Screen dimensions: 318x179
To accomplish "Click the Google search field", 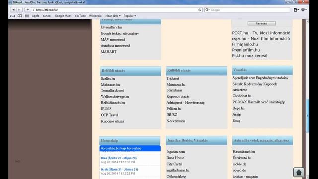I will pyautogui.click(x=247, y=10).
